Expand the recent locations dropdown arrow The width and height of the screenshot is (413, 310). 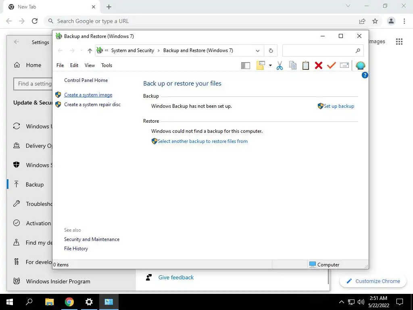pyautogui.click(x=81, y=50)
